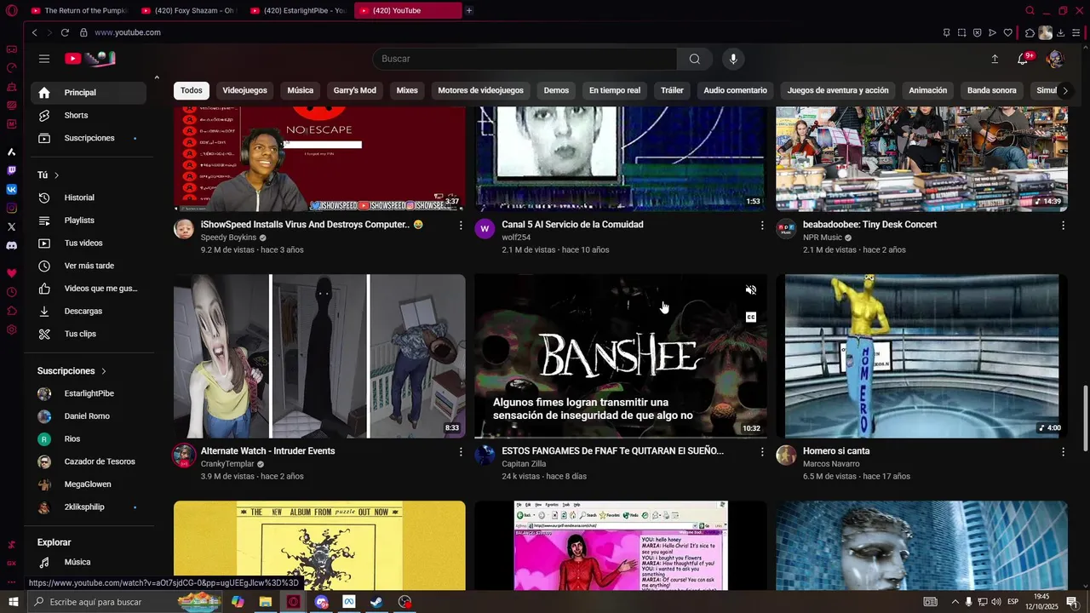Screen dimensions: 1090x613
Task: Open Historial in the sidebar
Action: [89, 198]
